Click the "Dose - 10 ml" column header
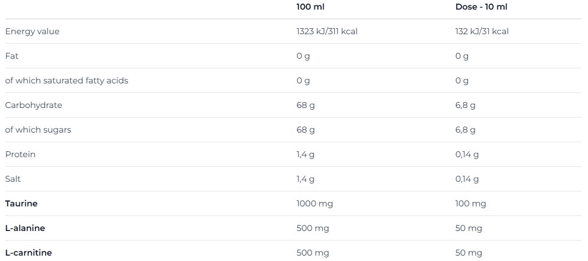 (x=482, y=7)
